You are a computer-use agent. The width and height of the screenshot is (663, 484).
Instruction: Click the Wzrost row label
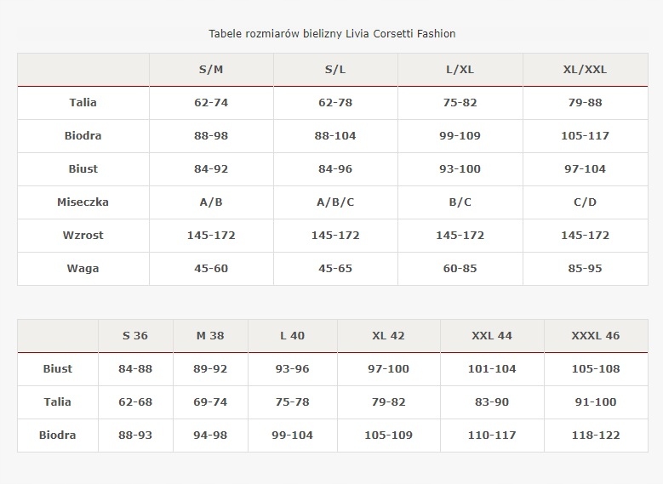[83, 236]
